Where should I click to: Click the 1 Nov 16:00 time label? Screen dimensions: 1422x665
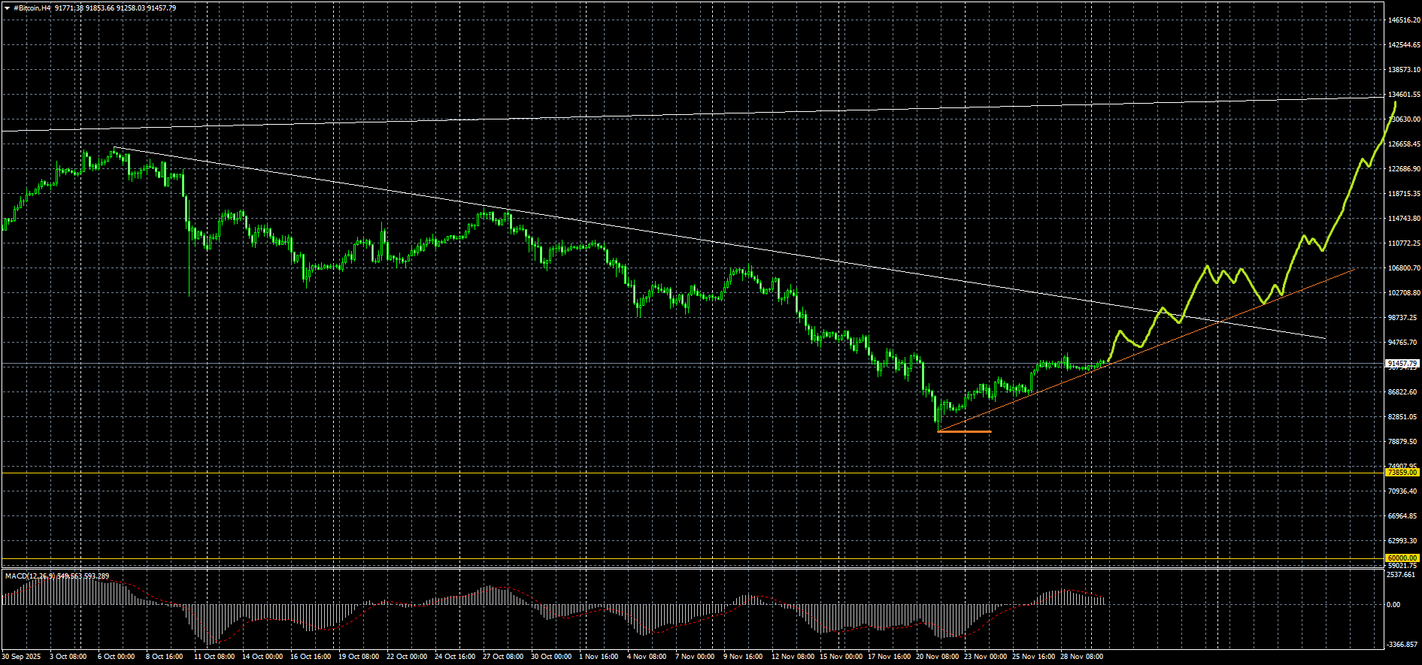pyautogui.click(x=599, y=657)
